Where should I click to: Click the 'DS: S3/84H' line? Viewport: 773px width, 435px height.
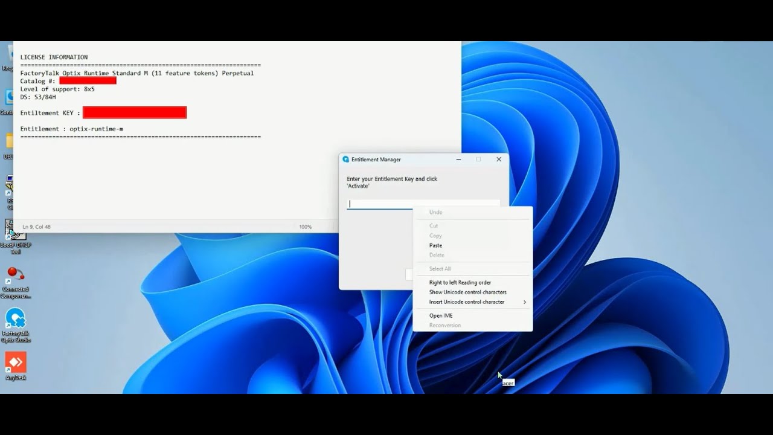pyautogui.click(x=38, y=97)
